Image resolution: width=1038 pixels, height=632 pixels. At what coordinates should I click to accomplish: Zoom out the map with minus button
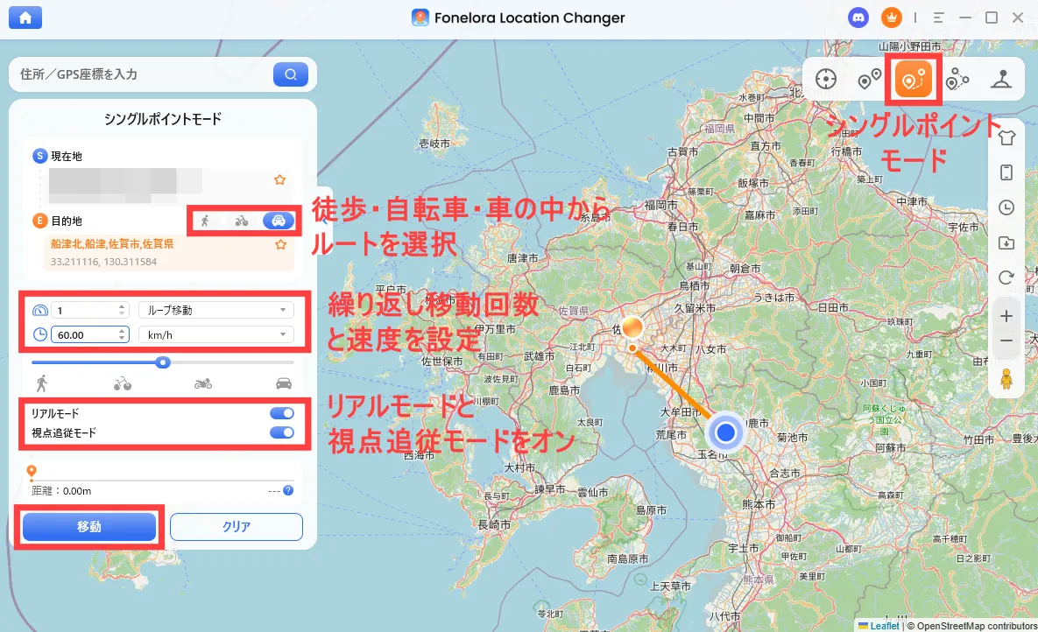(x=1006, y=341)
